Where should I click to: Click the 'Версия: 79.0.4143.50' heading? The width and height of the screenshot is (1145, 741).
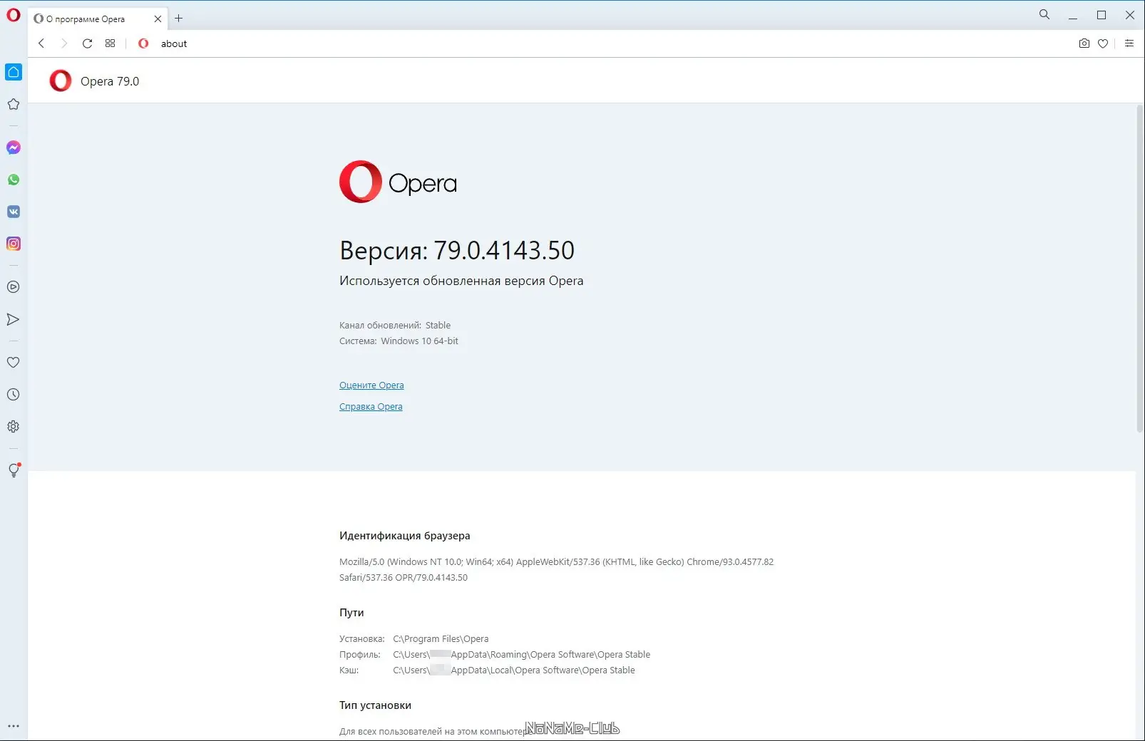coord(457,250)
